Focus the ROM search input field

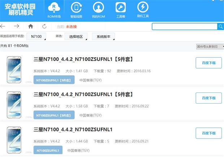pos(185,27)
